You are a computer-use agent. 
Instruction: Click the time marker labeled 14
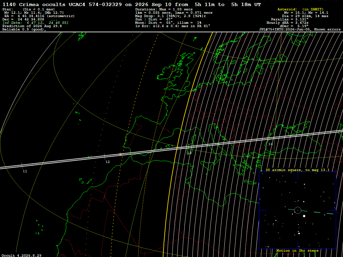point(271,144)
